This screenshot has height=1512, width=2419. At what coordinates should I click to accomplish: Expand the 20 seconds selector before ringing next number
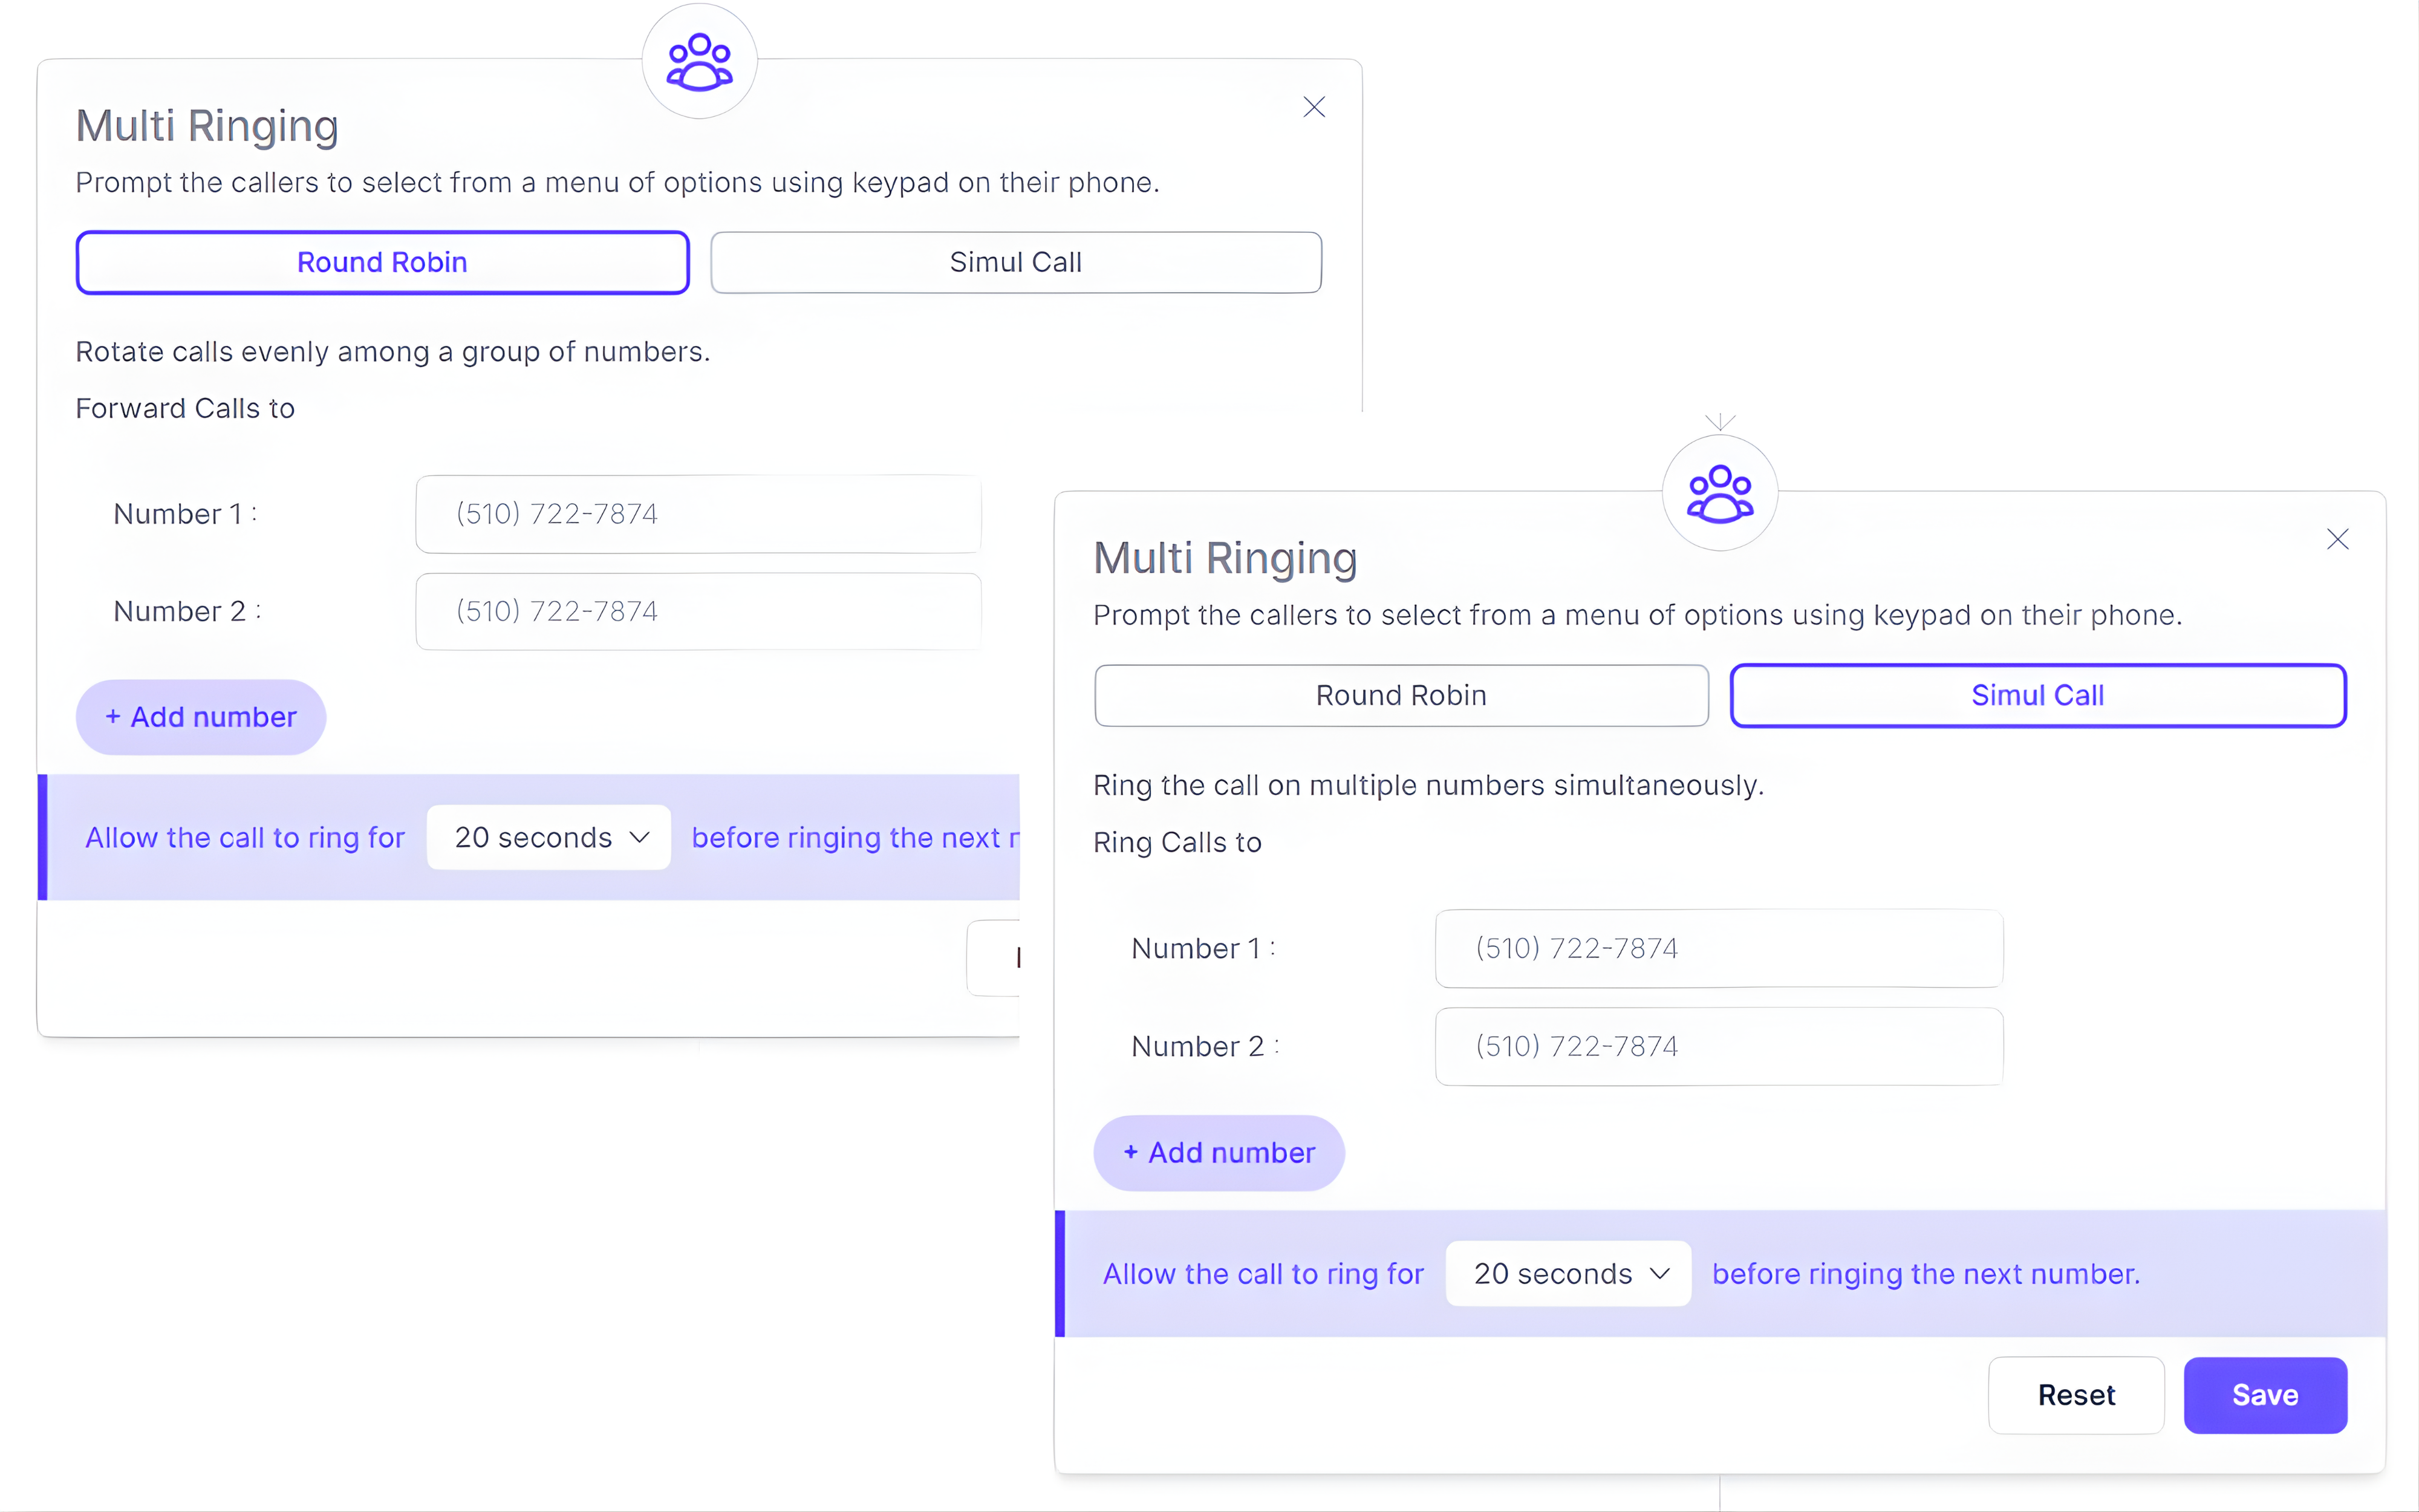pyautogui.click(x=1566, y=1273)
